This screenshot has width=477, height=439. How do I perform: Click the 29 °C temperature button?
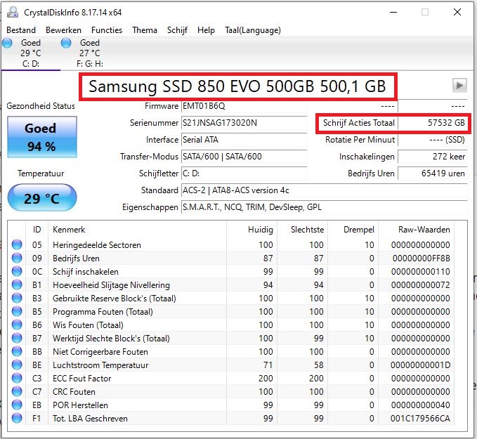[x=41, y=198]
